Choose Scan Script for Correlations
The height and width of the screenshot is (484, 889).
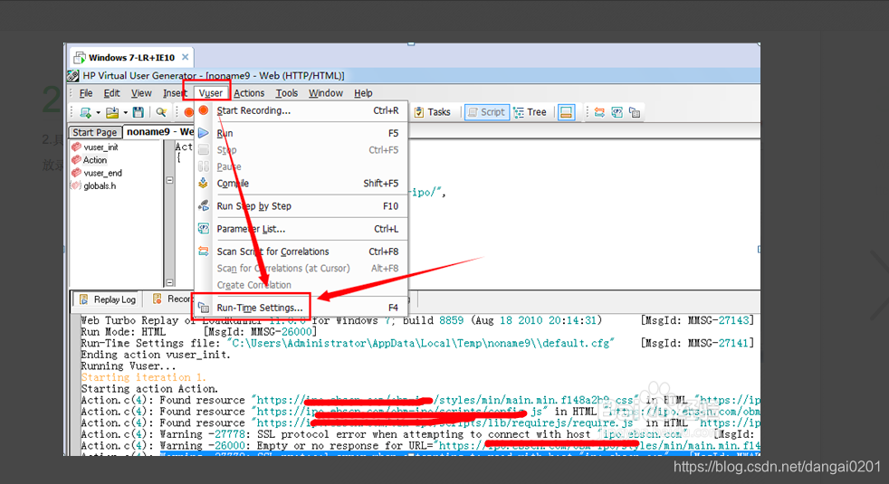pyautogui.click(x=301, y=251)
